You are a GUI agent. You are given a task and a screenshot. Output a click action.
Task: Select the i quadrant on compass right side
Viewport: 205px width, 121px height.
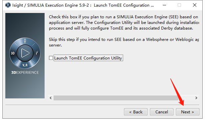37,53
